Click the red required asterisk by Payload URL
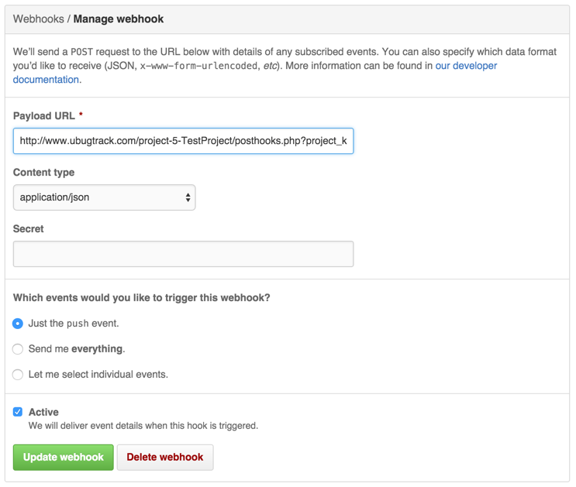Screen dimensions: 576x487 pyautogui.click(x=81, y=116)
